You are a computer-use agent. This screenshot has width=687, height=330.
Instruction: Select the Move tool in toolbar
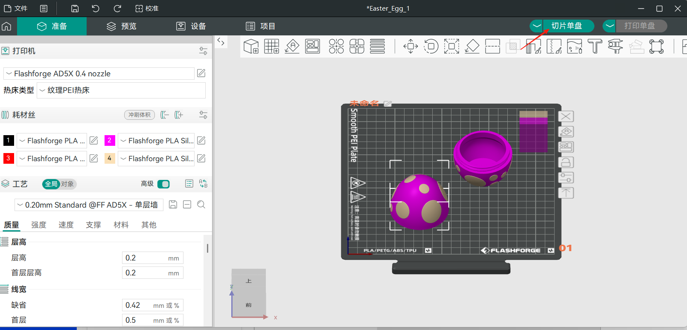[410, 46]
